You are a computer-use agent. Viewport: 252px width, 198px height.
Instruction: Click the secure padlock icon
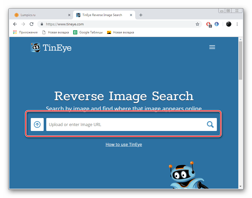pos(42,24)
